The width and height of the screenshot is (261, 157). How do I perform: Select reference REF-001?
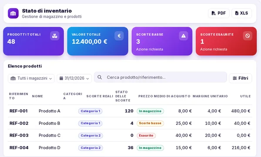(x=18, y=111)
